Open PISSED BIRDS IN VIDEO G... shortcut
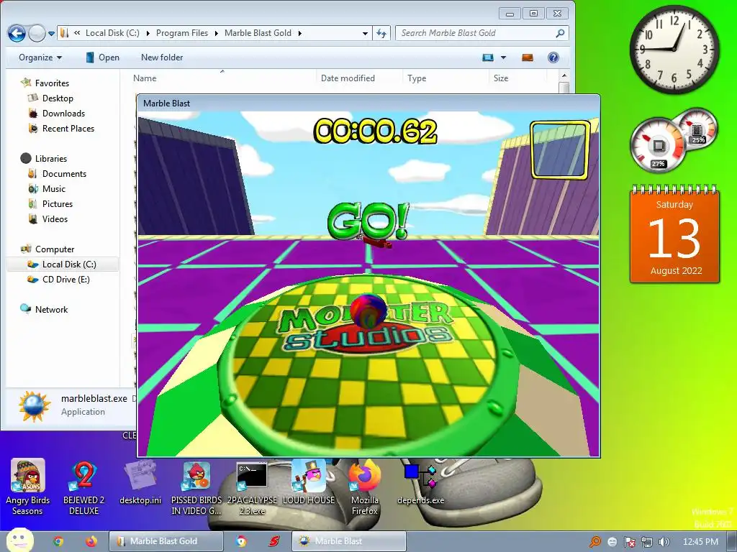This screenshot has height=552, width=737. (196, 487)
